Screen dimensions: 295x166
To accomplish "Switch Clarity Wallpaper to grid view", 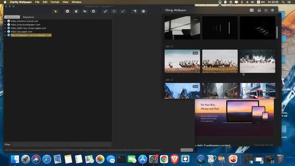I will tap(252, 10).
